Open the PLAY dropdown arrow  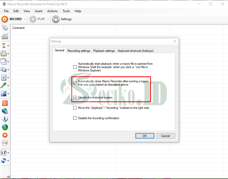(x=48, y=19)
